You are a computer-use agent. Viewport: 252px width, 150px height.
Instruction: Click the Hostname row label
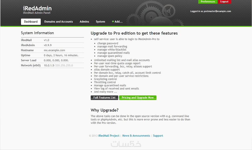tap(27, 50)
